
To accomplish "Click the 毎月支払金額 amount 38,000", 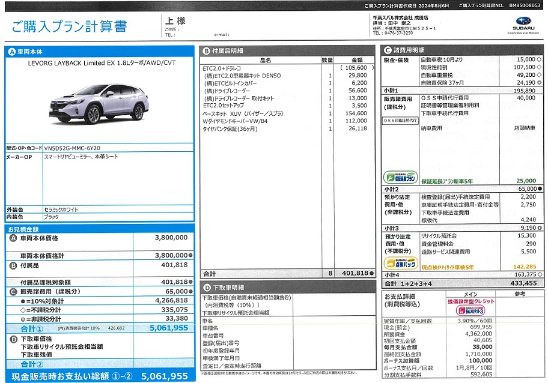I will tap(483, 347).
